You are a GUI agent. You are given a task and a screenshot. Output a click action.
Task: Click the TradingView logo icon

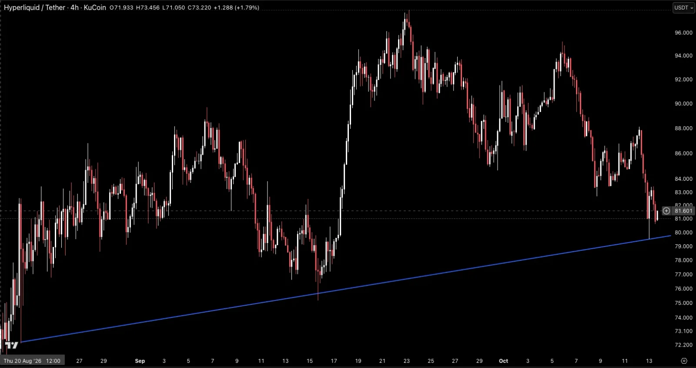pyautogui.click(x=12, y=345)
